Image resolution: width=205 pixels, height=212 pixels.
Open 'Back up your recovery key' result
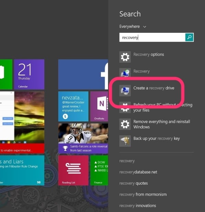pos(156,138)
